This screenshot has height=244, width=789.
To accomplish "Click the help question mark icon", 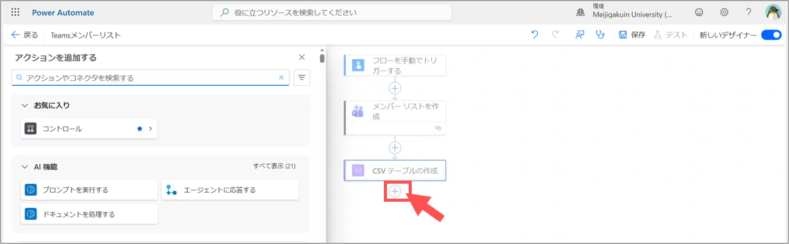I will [x=748, y=12].
